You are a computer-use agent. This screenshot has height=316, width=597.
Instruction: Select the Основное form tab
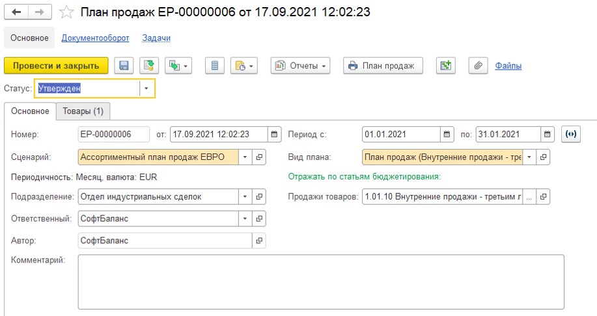pos(30,111)
